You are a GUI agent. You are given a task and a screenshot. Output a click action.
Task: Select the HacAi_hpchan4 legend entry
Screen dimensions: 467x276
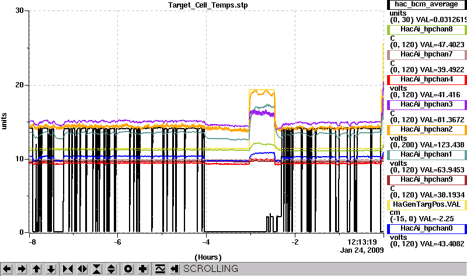pyautogui.click(x=427, y=79)
